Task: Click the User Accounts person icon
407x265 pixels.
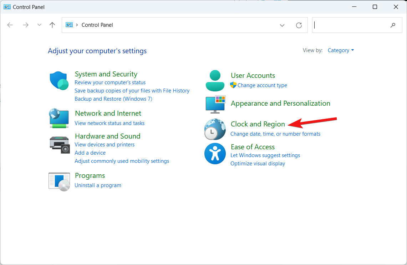Action: pos(215,80)
